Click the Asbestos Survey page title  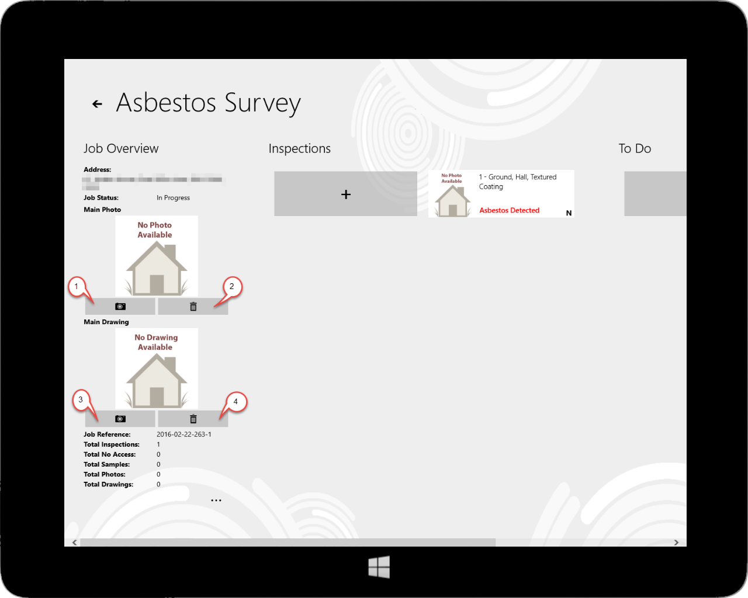pyautogui.click(x=209, y=103)
